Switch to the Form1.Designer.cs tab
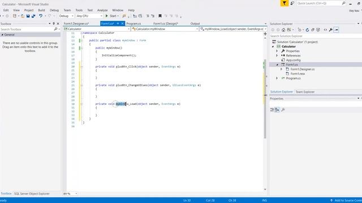This screenshot has height=203, width=362. point(76,24)
